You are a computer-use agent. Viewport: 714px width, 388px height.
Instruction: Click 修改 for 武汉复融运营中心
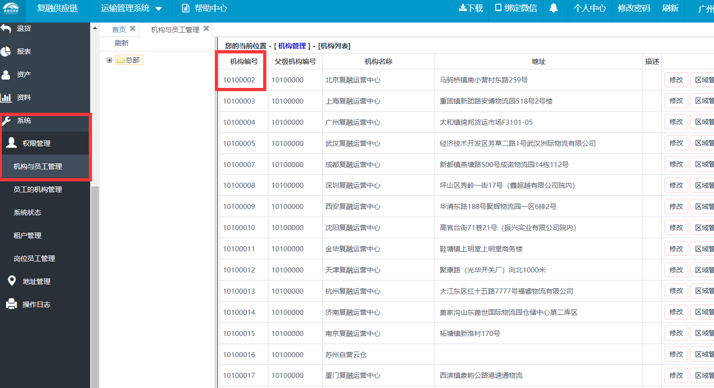coord(676,143)
